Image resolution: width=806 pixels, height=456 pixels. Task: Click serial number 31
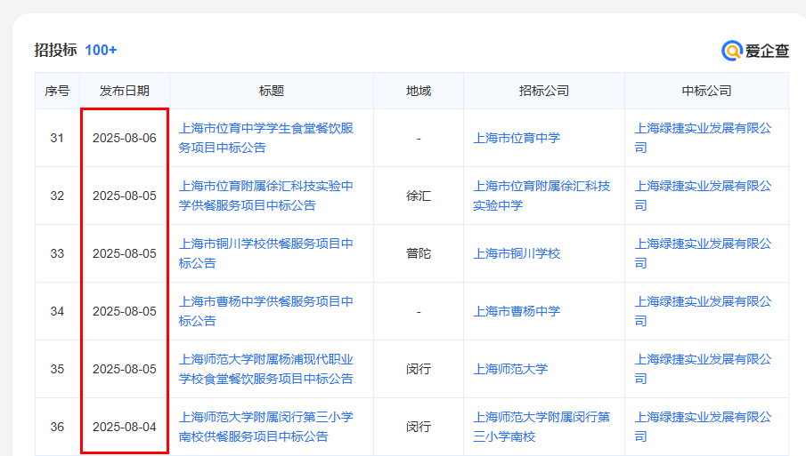coord(57,138)
